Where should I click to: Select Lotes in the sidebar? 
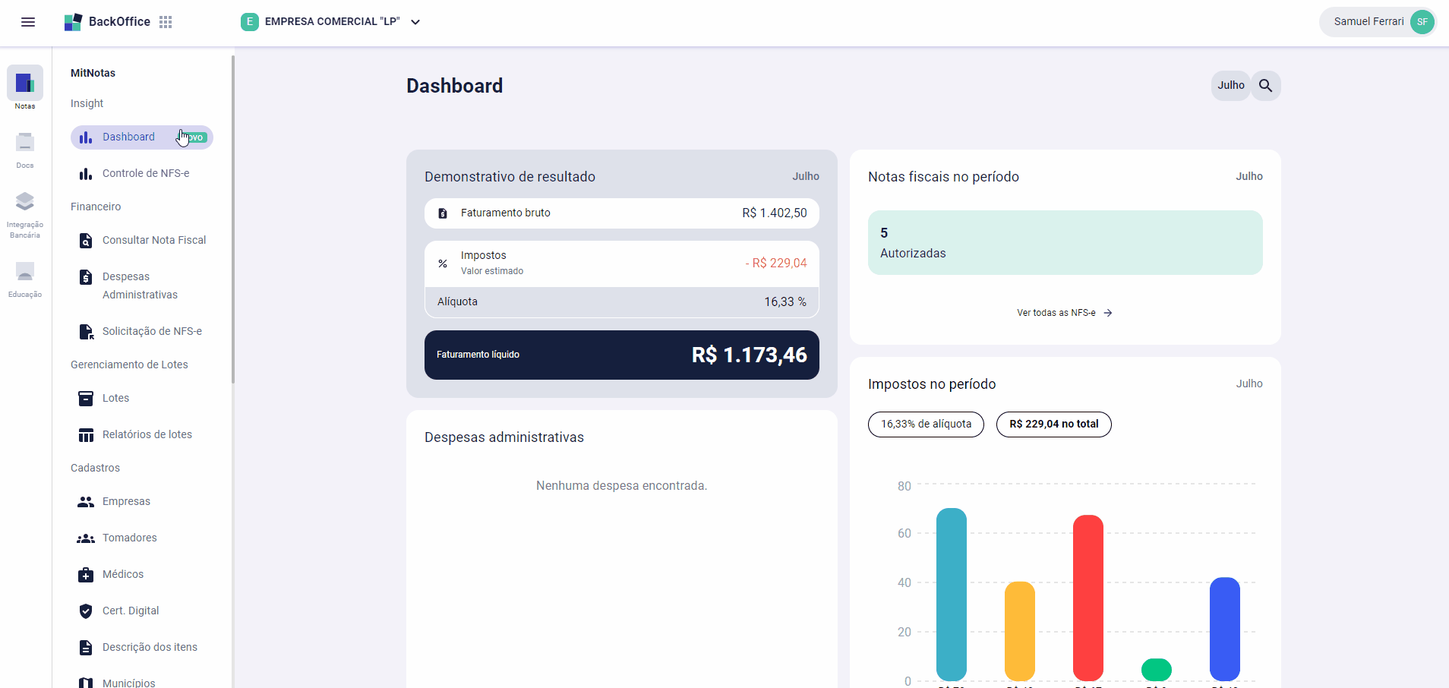[x=115, y=399]
